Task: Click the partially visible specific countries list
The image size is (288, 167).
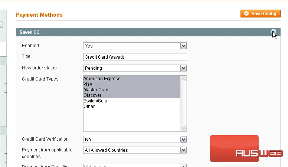Action: pos(135,166)
